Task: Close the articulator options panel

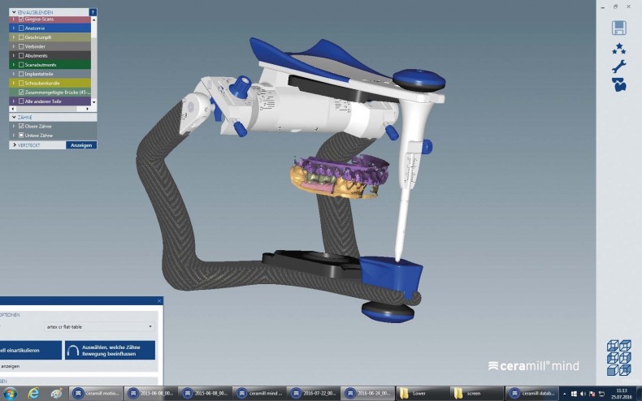Action: click(x=159, y=300)
